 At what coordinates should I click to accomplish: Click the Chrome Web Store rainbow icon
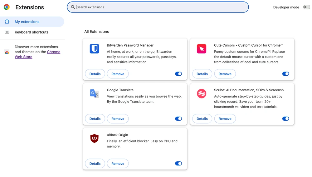pyautogui.click(x=7, y=52)
